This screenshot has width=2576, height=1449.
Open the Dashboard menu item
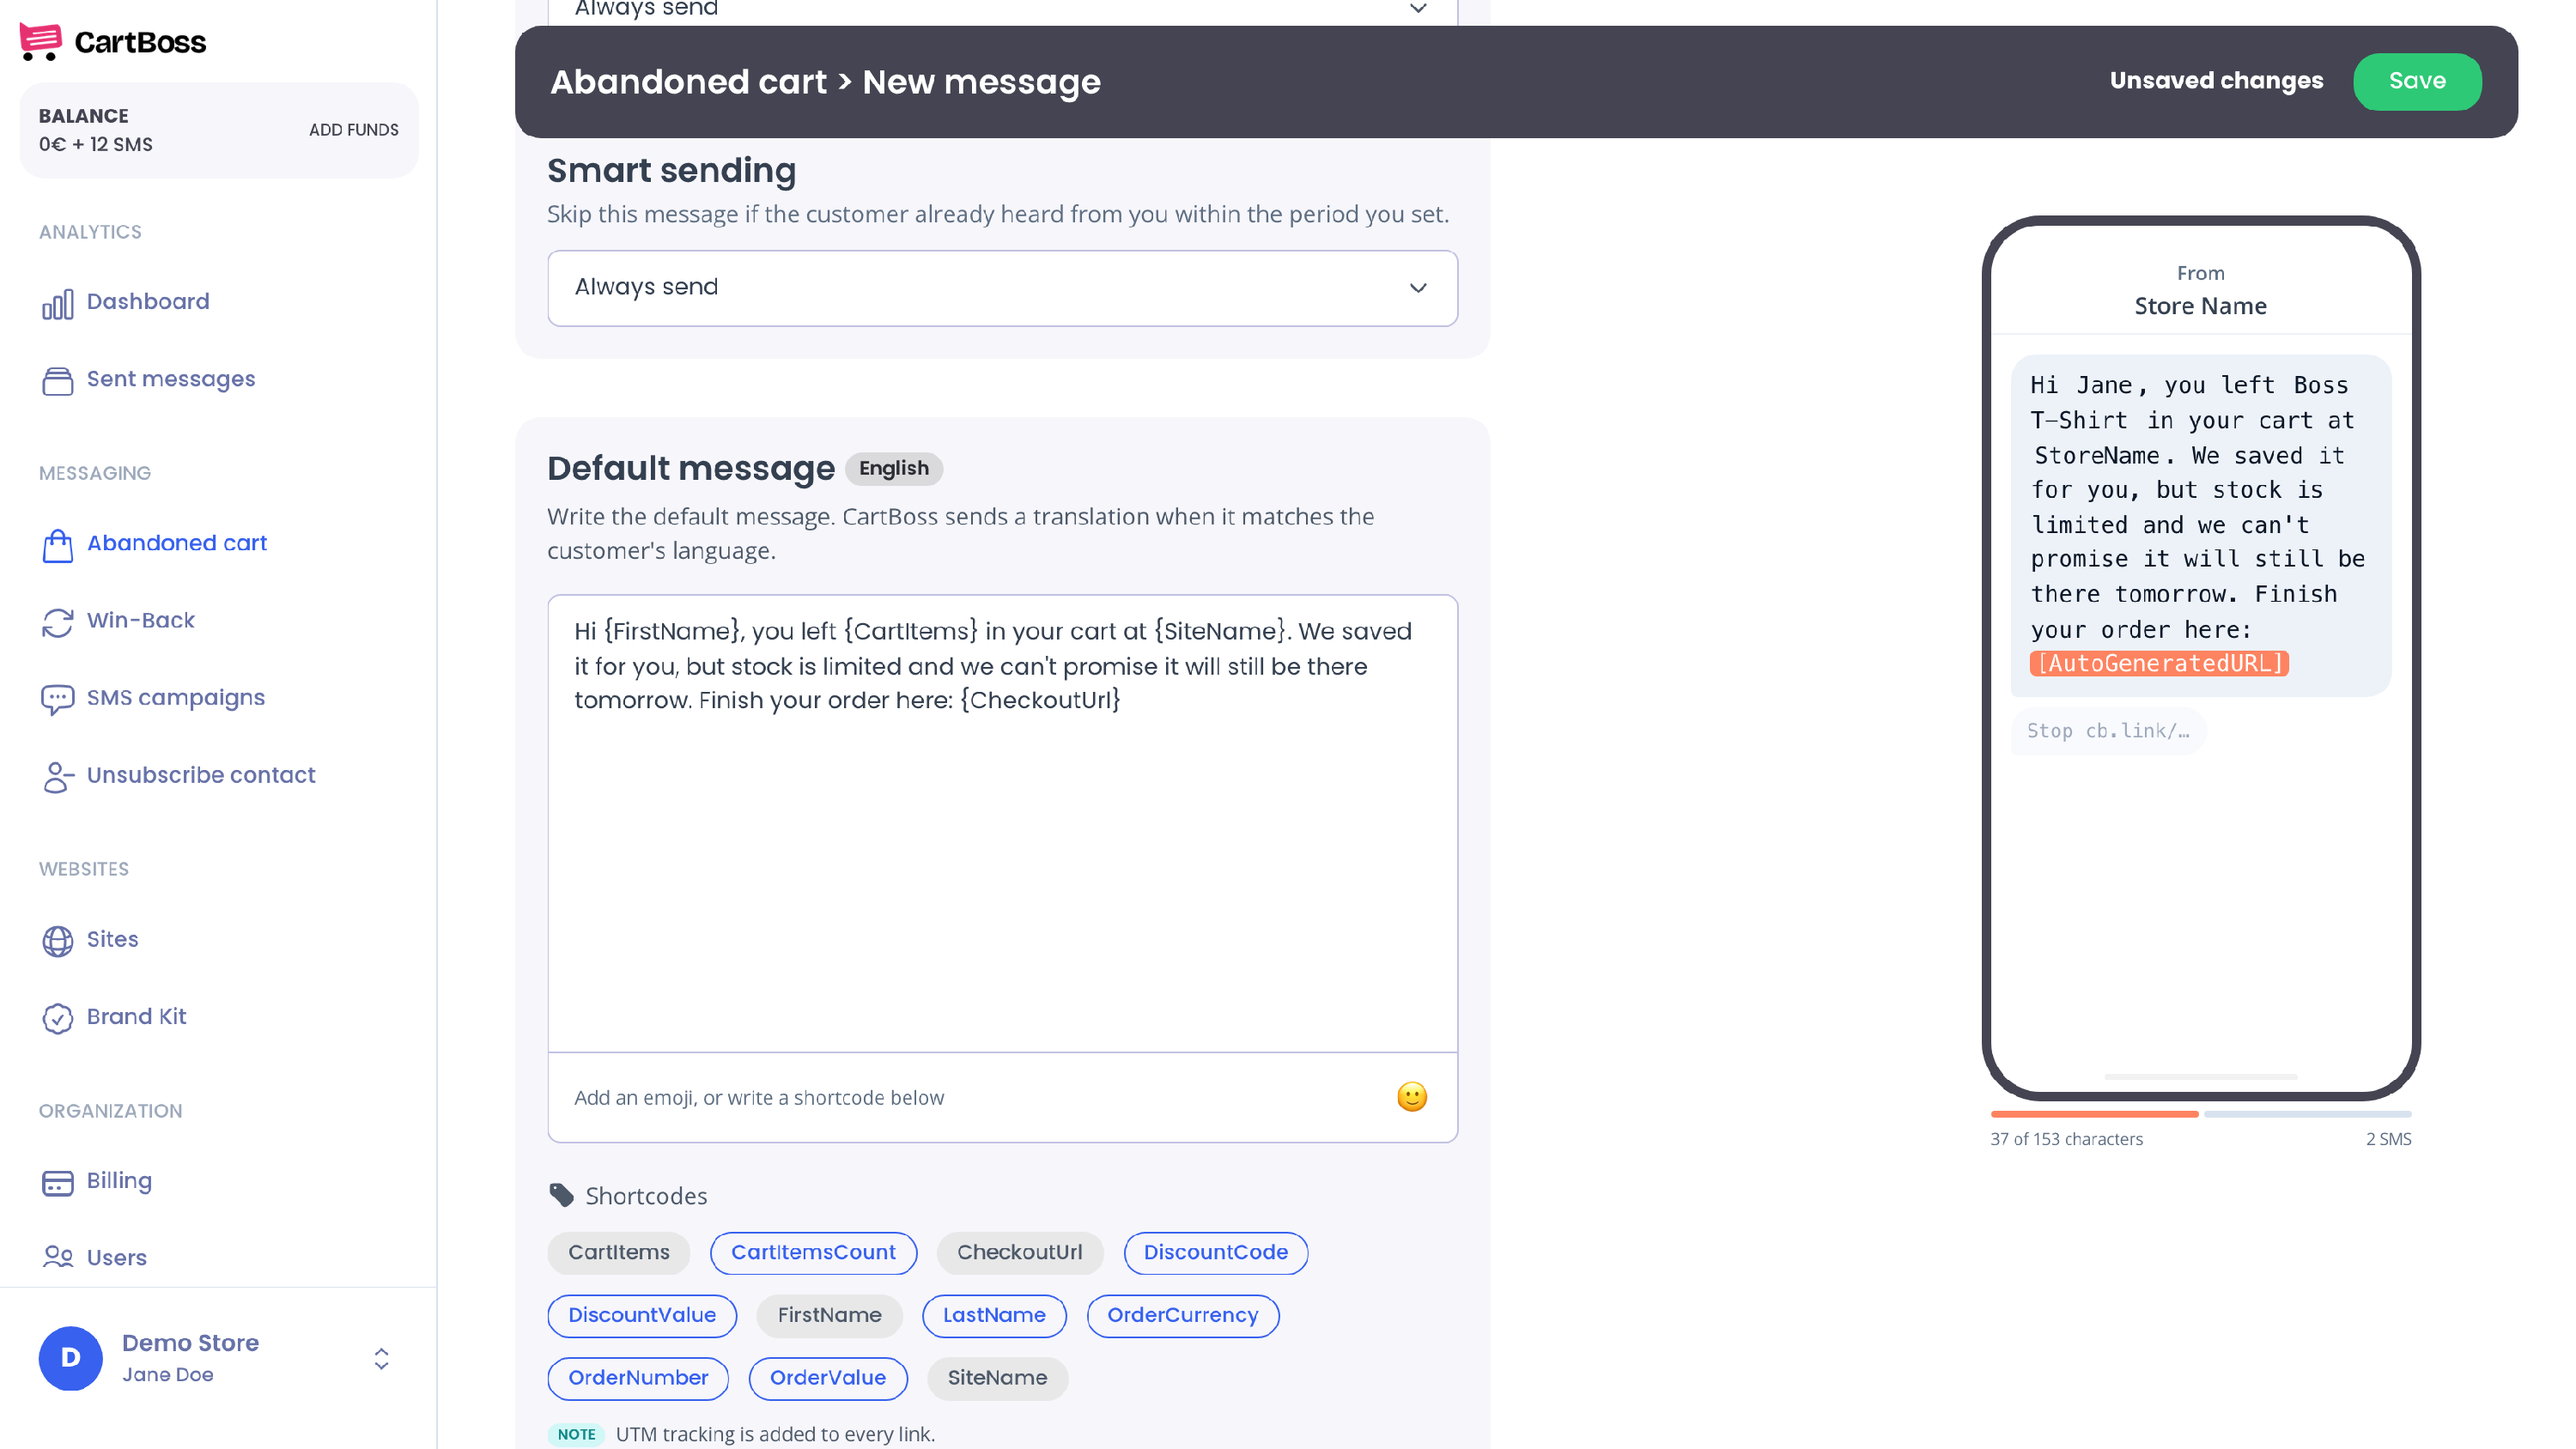(x=147, y=301)
